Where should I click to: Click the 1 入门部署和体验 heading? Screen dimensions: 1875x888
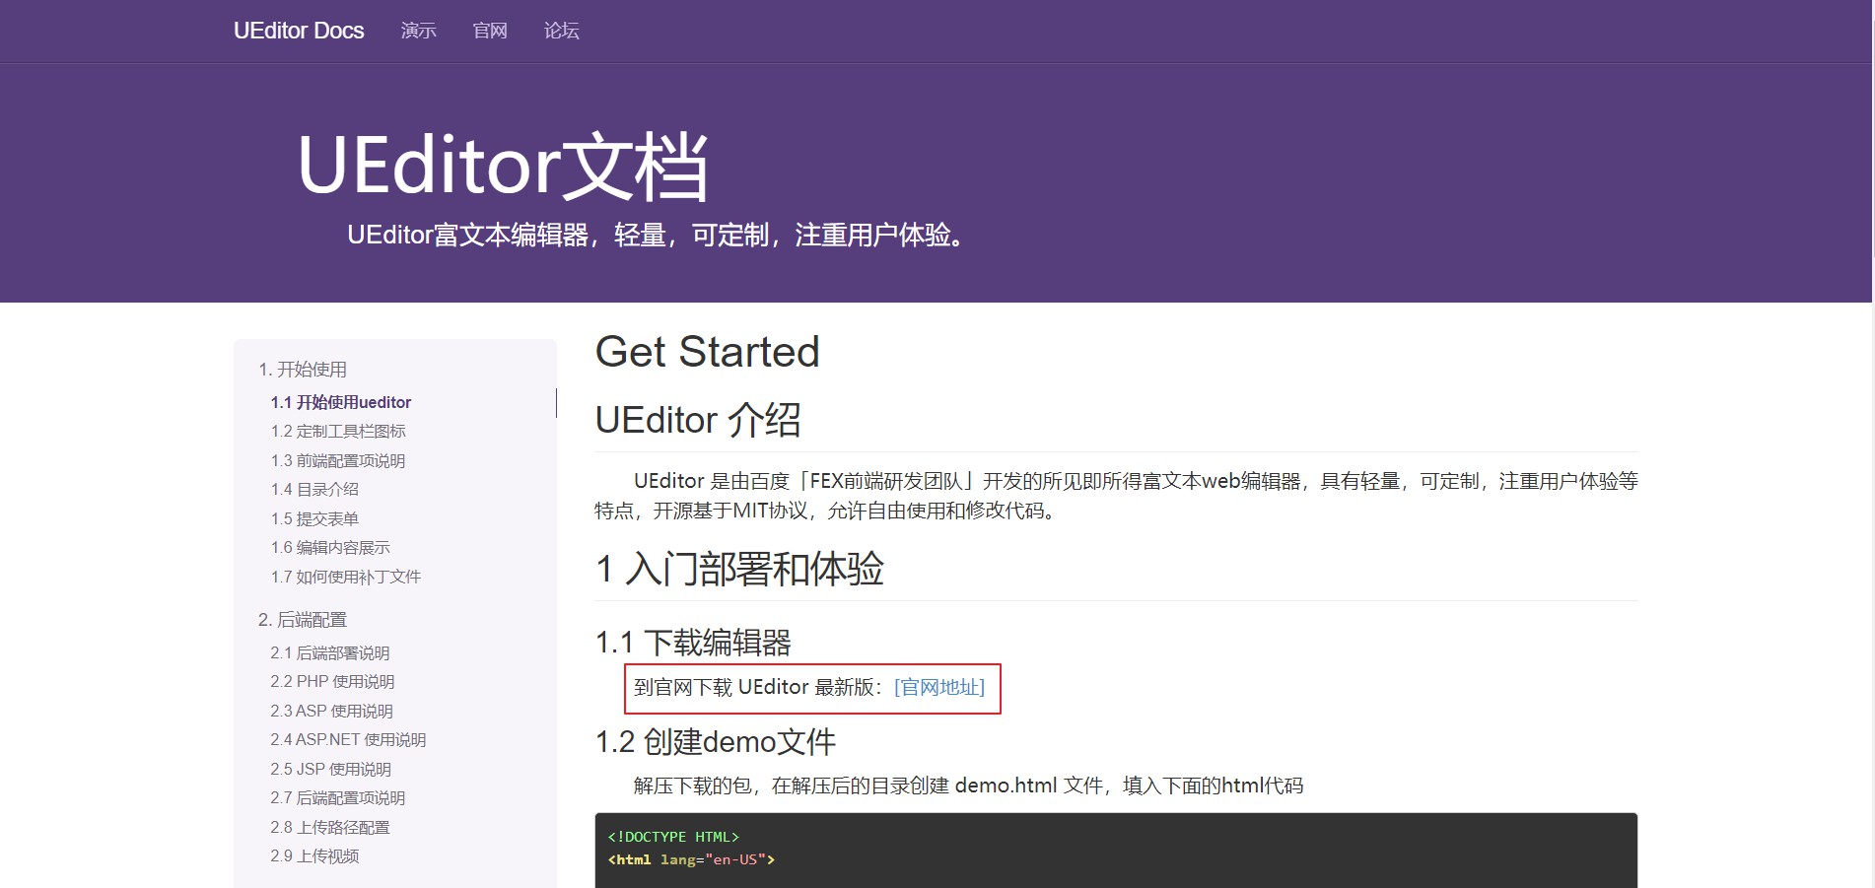pos(739,569)
